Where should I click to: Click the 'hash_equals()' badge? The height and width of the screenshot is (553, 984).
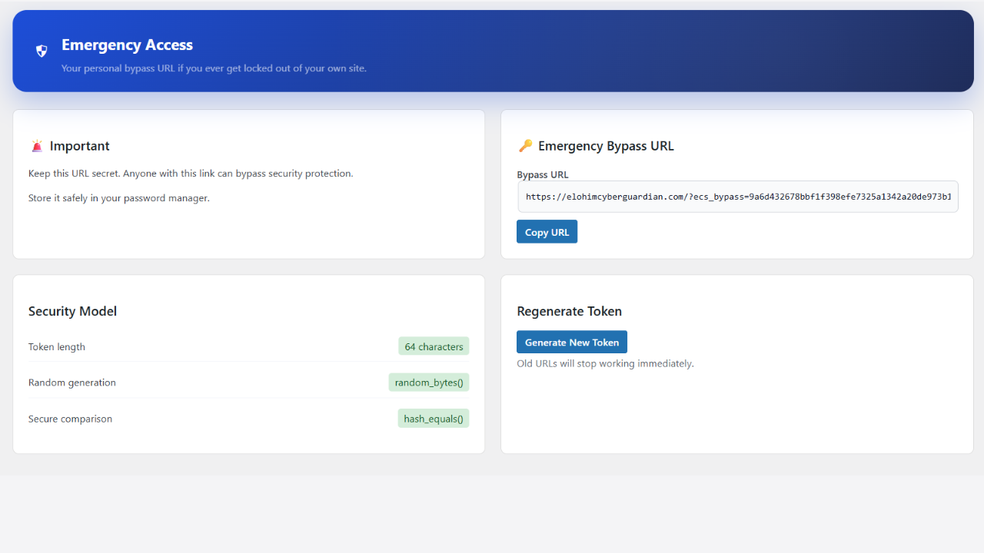(434, 419)
